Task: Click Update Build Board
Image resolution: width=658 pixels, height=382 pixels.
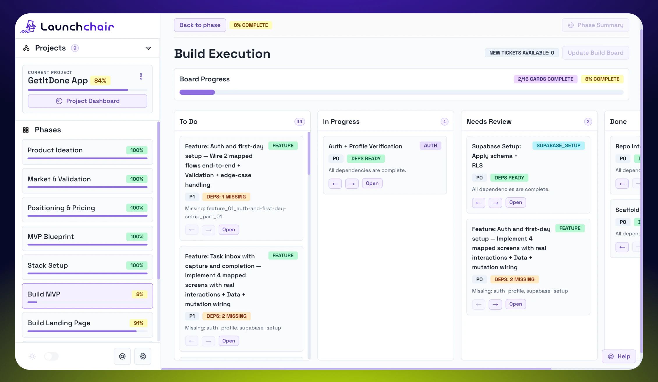Action: [x=595, y=53]
